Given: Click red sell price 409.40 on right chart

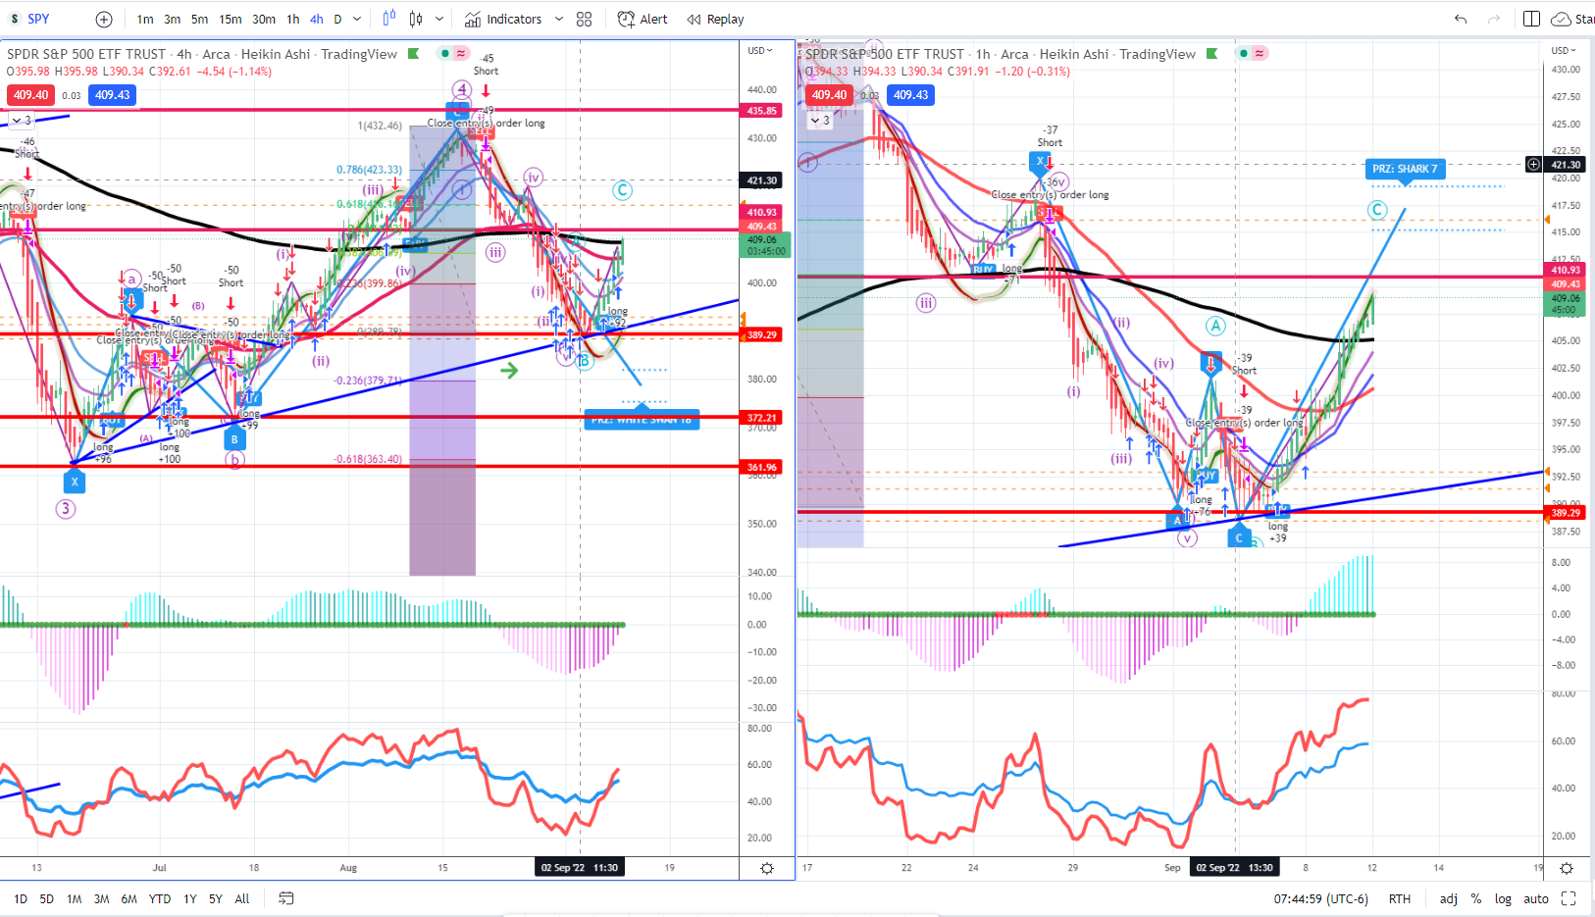Looking at the screenshot, I should point(829,95).
